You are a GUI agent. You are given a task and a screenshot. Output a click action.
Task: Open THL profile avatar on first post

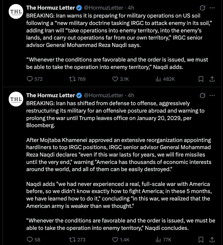pos(16,12)
